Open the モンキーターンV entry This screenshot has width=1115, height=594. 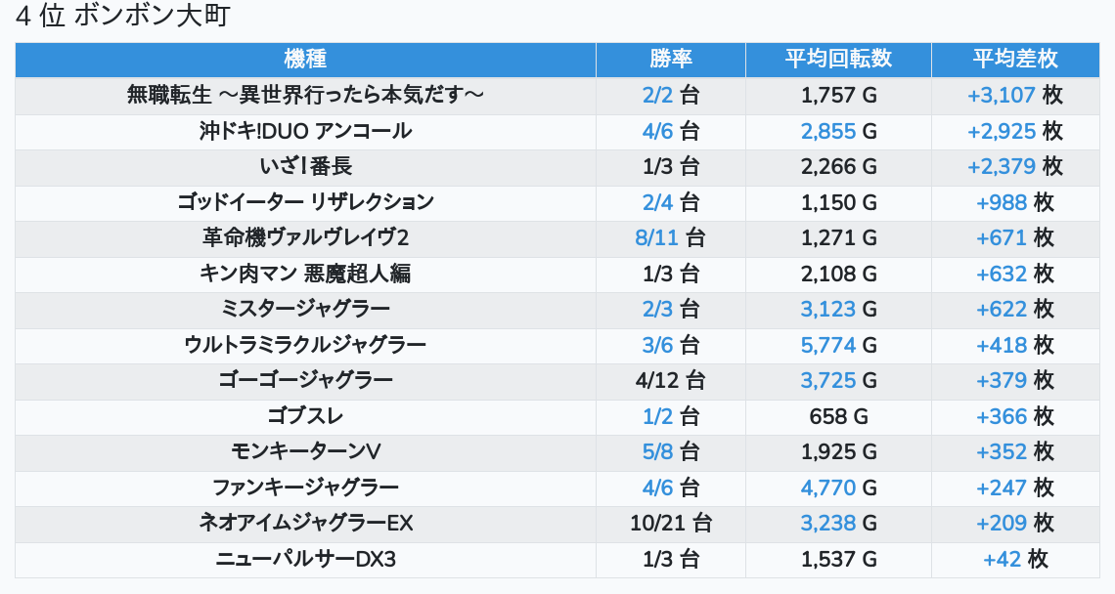pyautogui.click(x=305, y=451)
